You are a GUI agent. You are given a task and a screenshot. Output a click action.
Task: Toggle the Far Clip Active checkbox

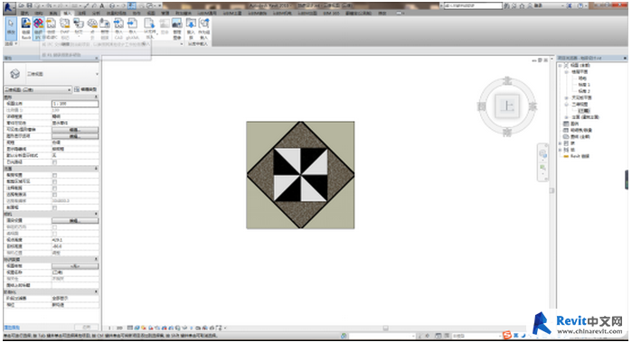click(x=54, y=195)
